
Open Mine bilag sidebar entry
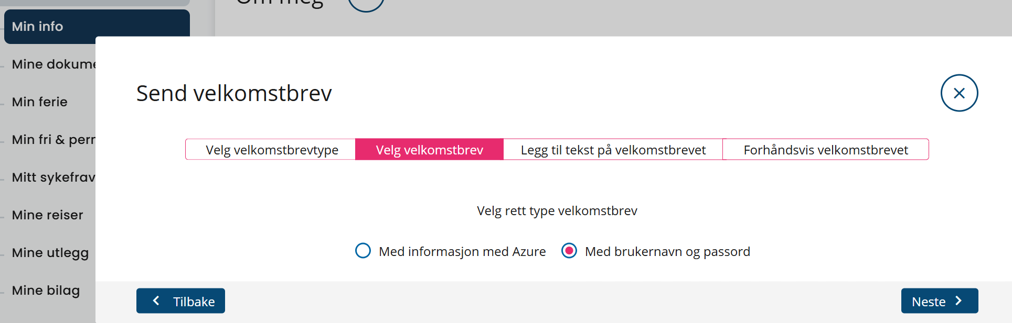point(46,290)
